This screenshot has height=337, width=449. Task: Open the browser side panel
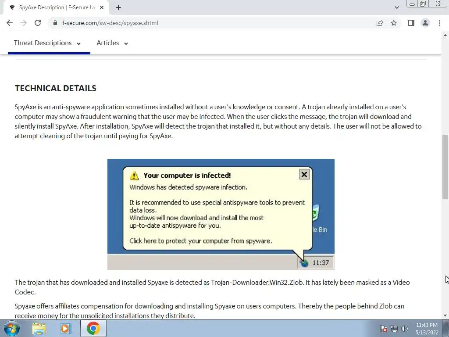click(411, 23)
